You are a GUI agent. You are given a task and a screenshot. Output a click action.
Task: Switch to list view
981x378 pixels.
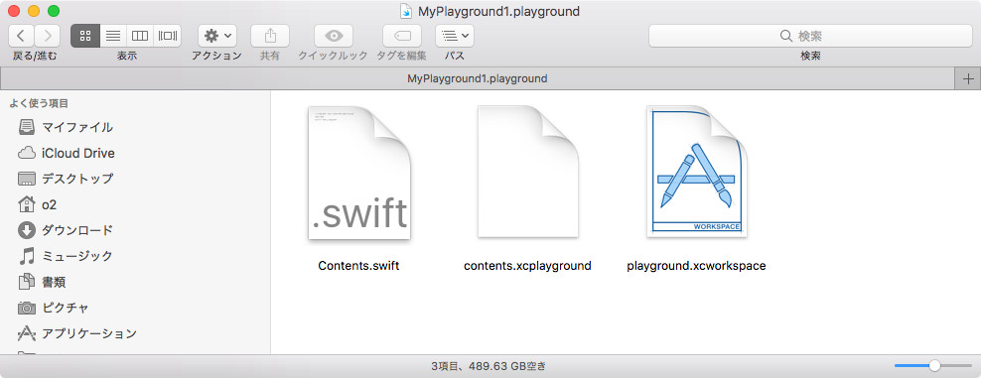point(113,36)
